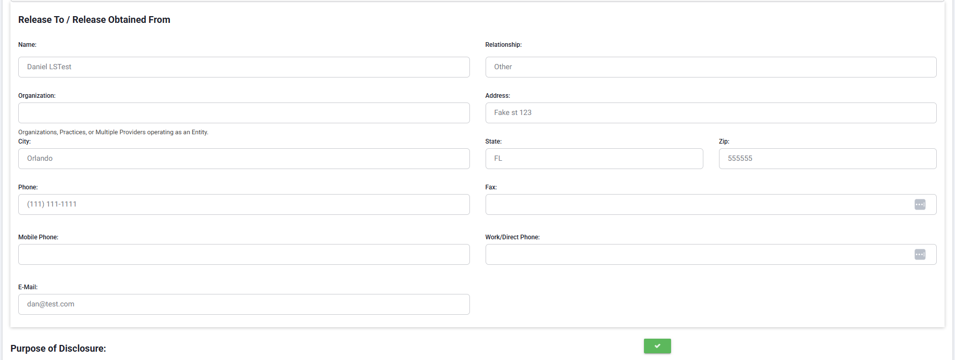
Task: Click the Phone input showing (111) 111-1111
Action: click(x=244, y=204)
